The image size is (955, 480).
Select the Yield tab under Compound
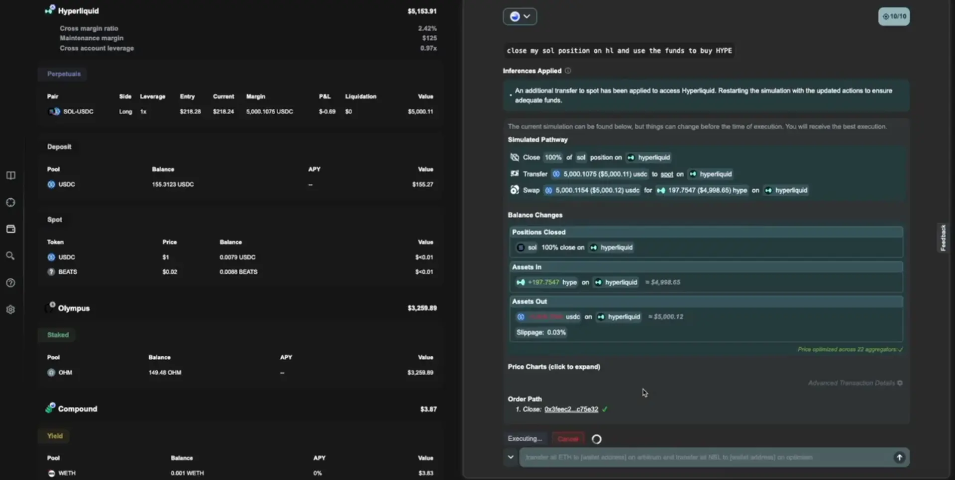pyautogui.click(x=55, y=436)
